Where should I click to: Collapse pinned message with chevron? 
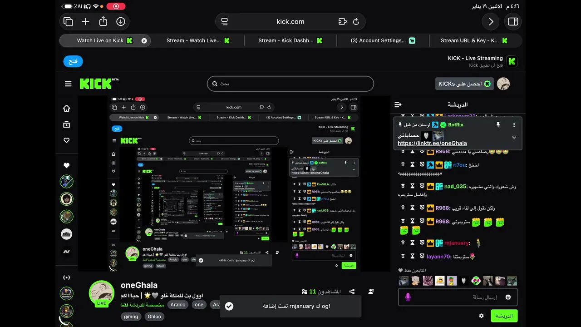click(x=514, y=137)
